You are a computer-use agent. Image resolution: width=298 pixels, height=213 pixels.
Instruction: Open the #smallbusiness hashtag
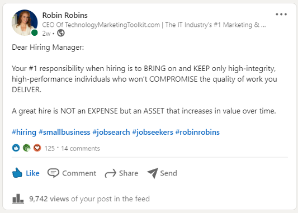(64, 132)
